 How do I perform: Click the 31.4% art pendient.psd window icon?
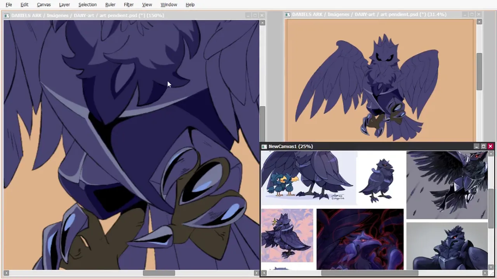287,14
